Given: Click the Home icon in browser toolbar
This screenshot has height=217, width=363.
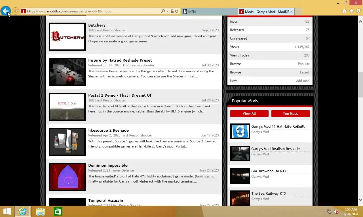Looking at the screenshot, I should [345, 11].
